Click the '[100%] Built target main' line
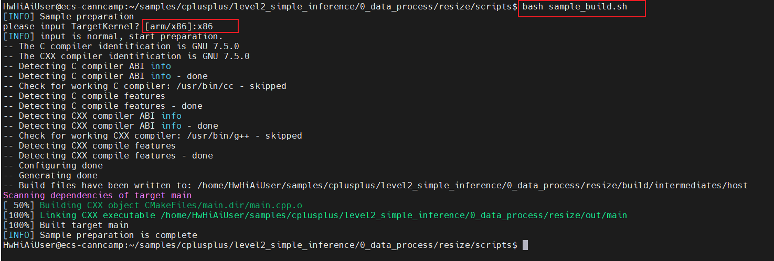 [66, 225]
